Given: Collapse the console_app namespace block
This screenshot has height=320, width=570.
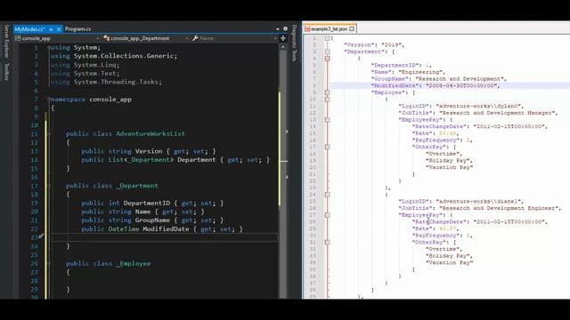Looking at the screenshot, I should 49,99.
